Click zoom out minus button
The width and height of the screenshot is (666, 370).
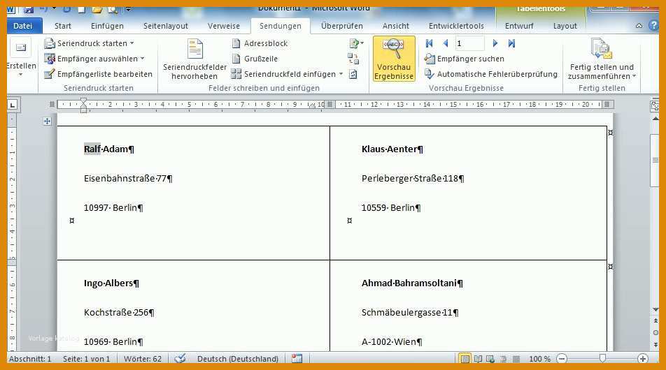tap(562, 359)
